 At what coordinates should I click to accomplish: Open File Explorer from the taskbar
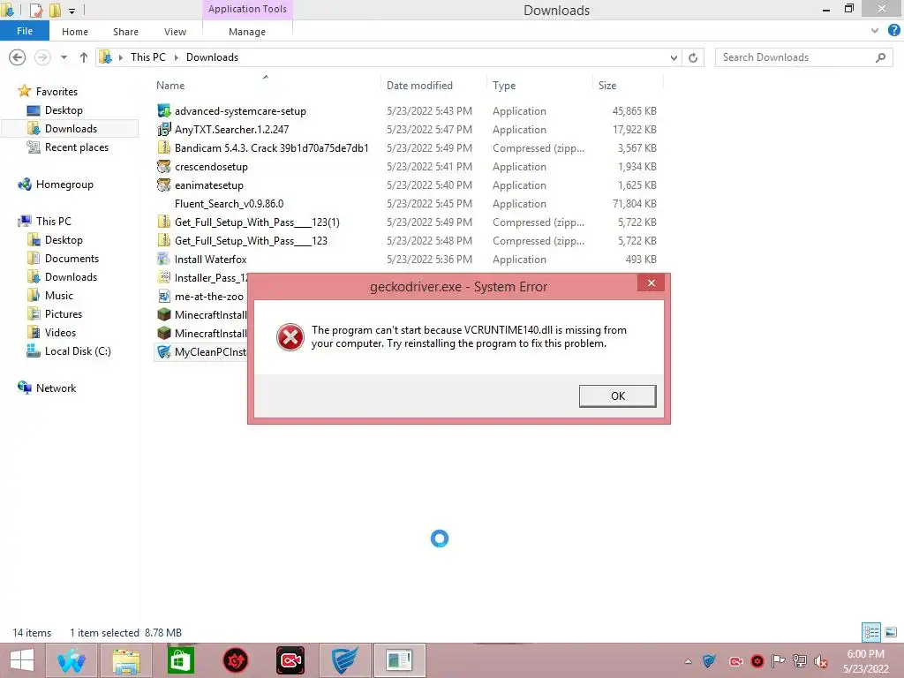(125, 660)
